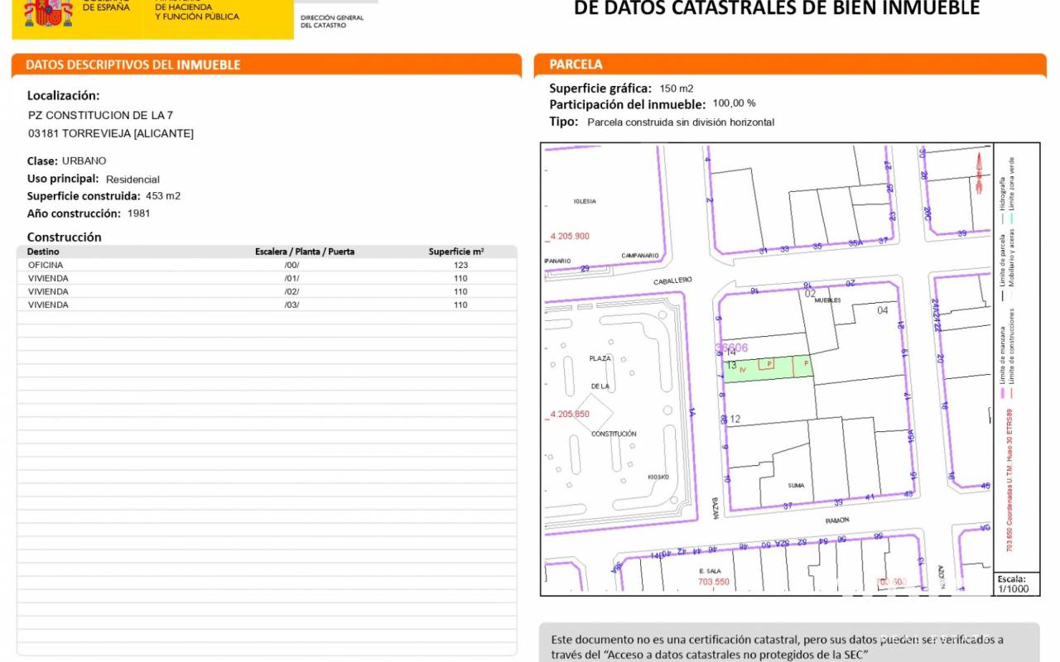
Task: Click the 'Escalera / Planta / Puerta' column header
Action: tap(304, 252)
